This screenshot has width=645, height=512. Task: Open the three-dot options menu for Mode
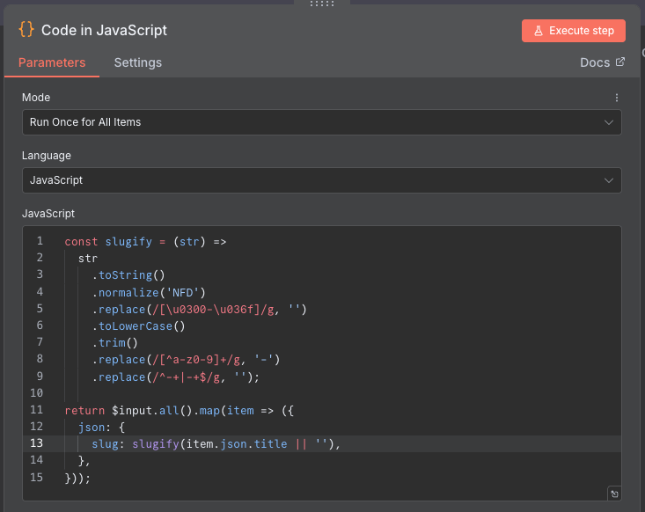pyautogui.click(x=616, y=98)
